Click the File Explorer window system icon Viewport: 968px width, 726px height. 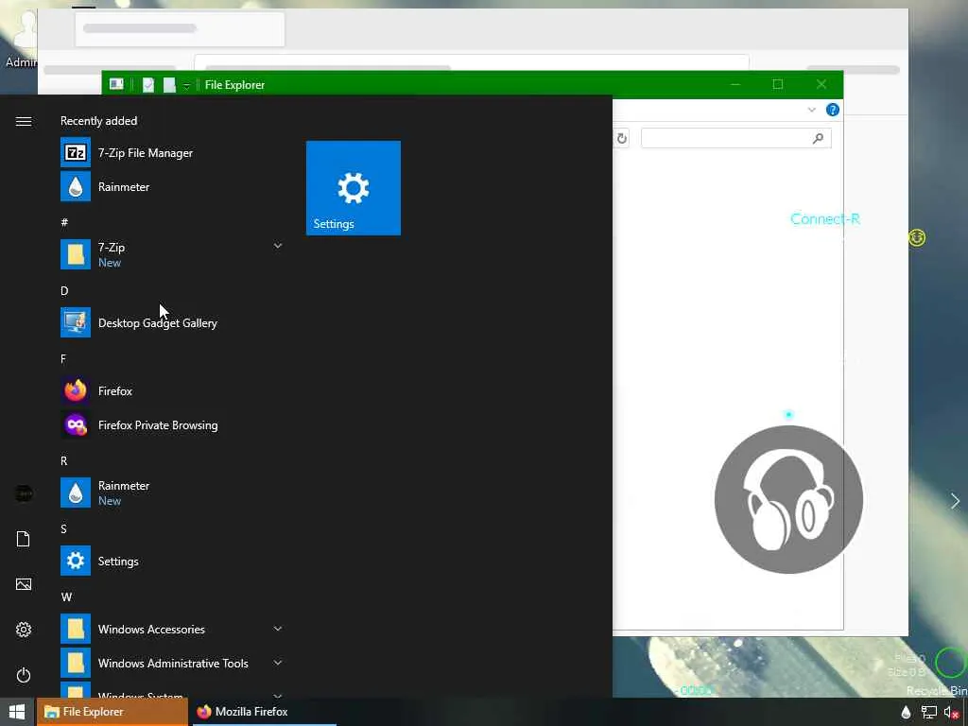coord(116,84)
